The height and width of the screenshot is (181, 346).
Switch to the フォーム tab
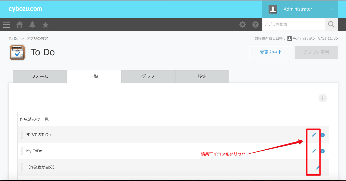tap(40, 76)
